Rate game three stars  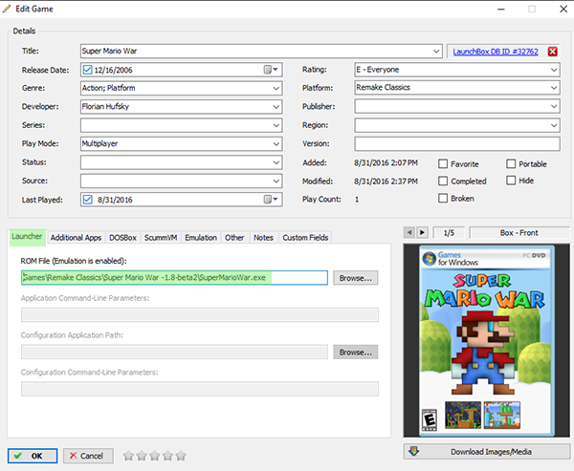pos(155,456)
